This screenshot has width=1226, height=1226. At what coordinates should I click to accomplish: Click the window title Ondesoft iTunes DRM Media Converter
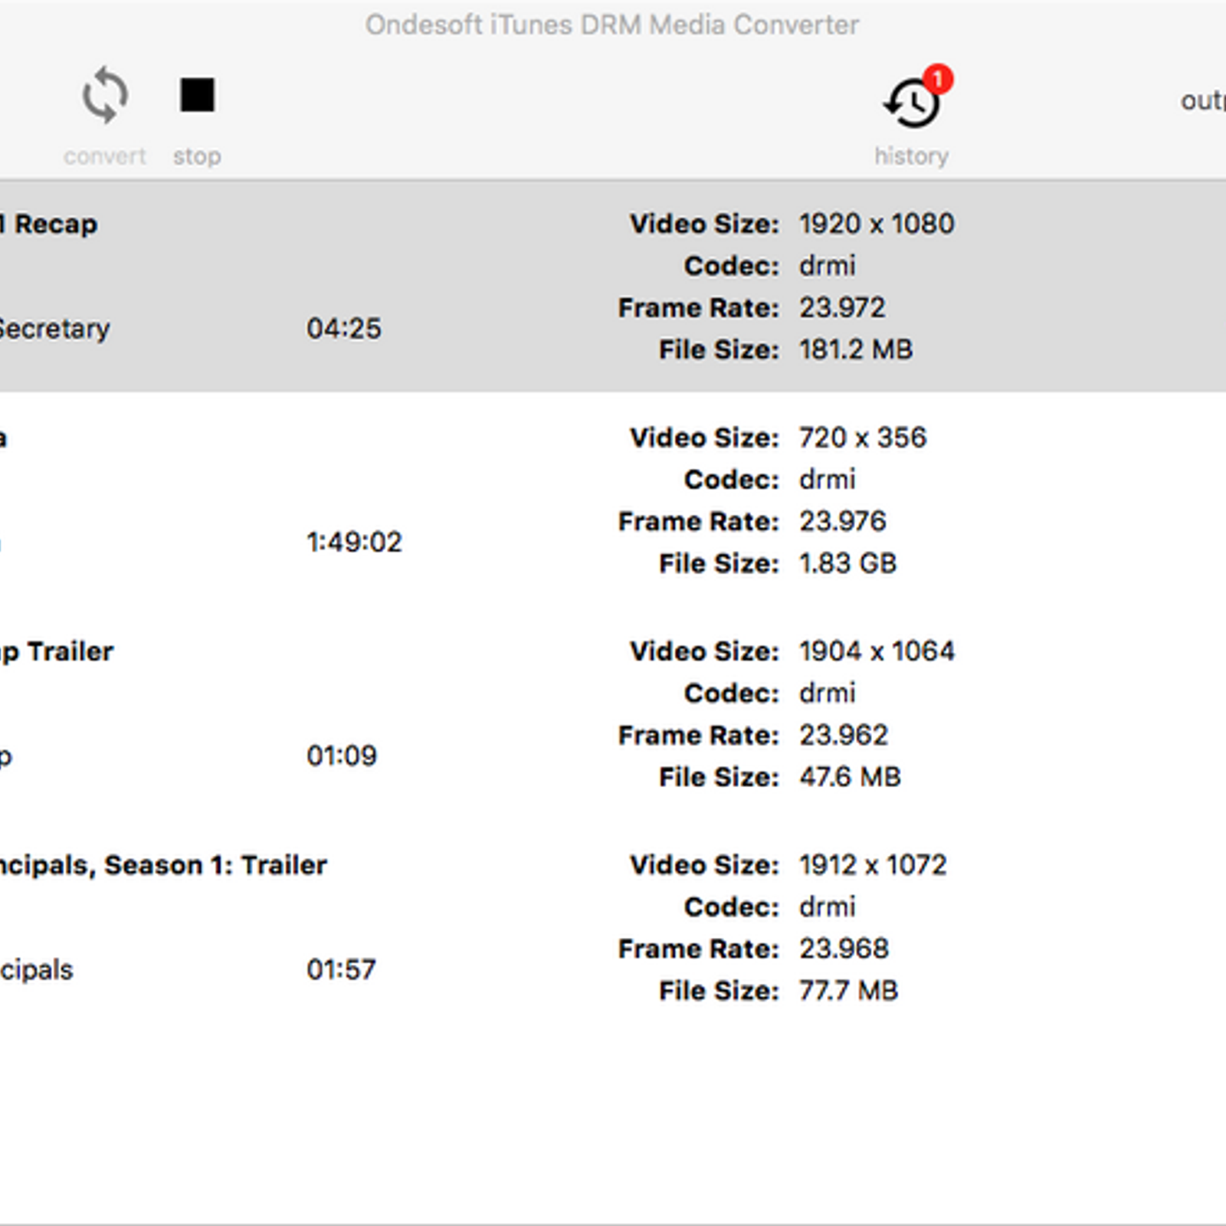click(612, 25)
